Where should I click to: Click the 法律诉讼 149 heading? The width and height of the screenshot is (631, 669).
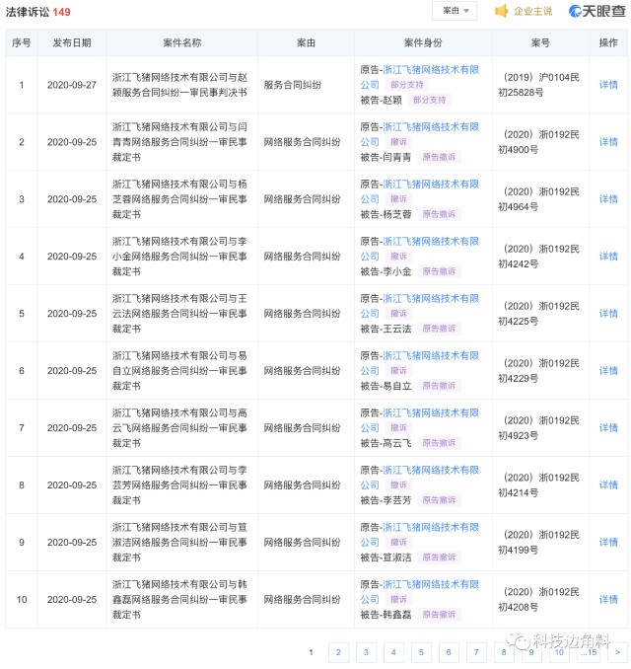(x=37, y=12)
